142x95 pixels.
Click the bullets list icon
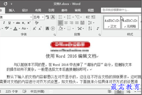tap(60, 17)
